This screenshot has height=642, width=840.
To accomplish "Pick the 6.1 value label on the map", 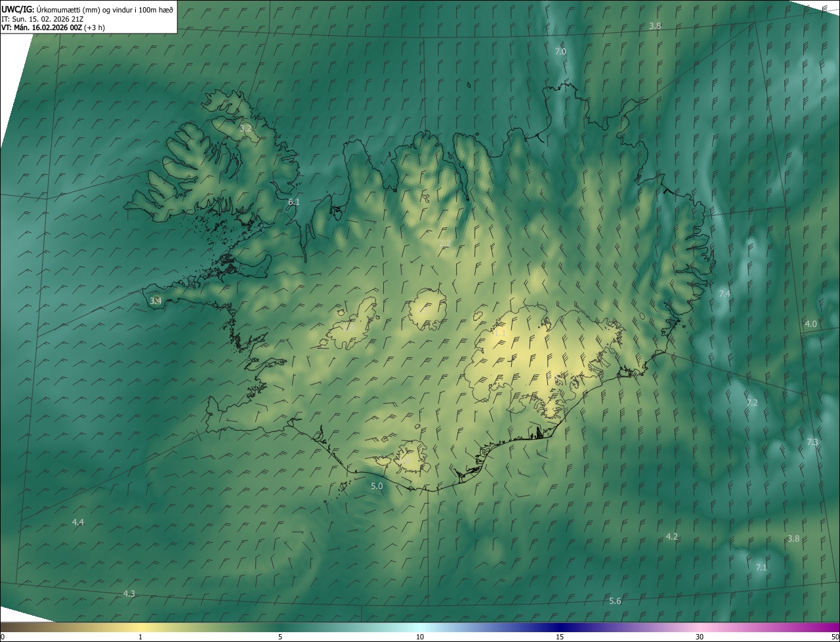I will click(x=294, y=202).
